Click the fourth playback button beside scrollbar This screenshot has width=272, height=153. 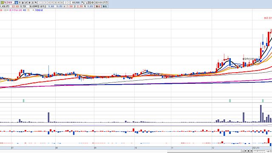pos(251,151)
